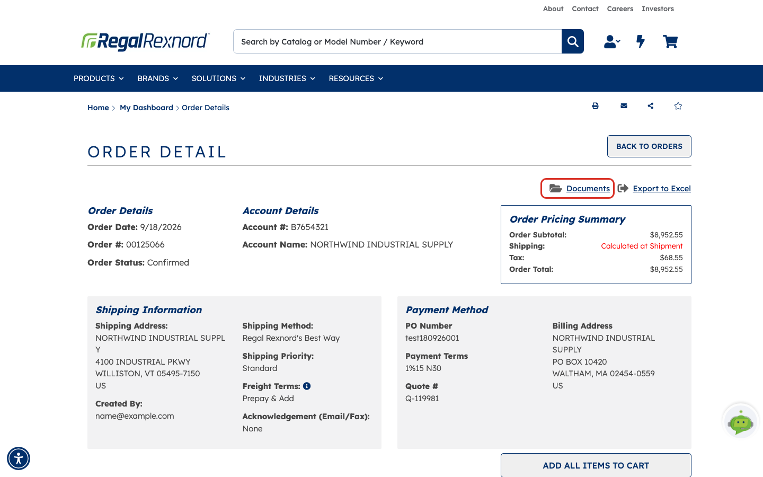
Task: Go to Home breadcrumb
Action: pos(98,108)
